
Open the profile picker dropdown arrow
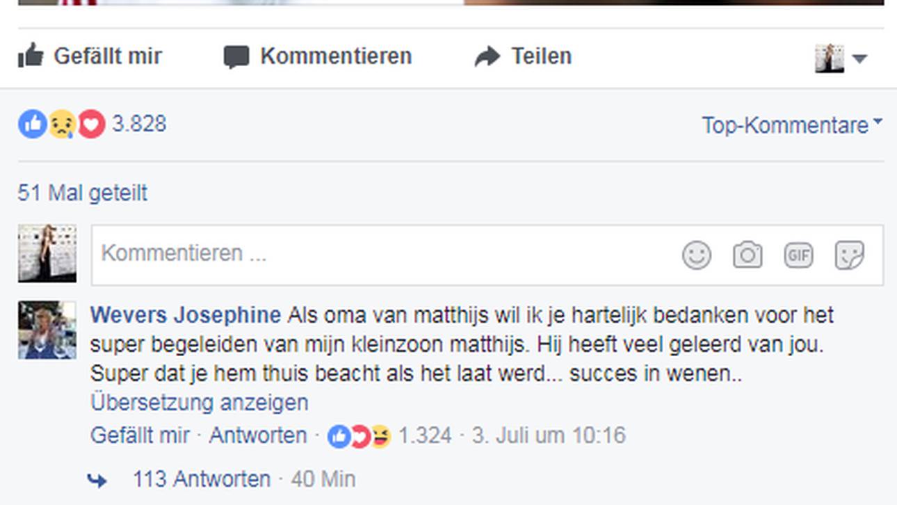(x=859, y=58)
